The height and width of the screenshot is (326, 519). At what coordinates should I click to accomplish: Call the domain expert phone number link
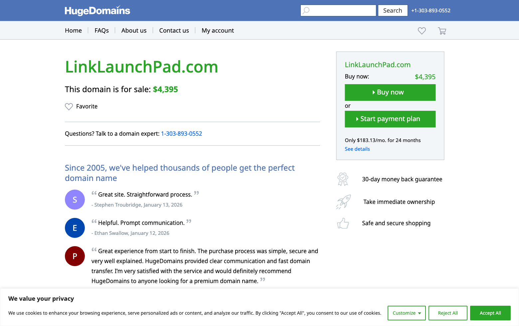click(x=181, y=133)
